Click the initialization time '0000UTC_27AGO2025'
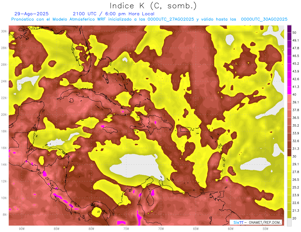Image resolution: width=301 pixels, height=232 pixels. pyautogui.click(x=171, y=19)
